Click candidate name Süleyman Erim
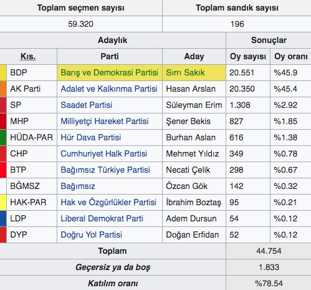The image size is (311, 290). click(x=194, y=105)
